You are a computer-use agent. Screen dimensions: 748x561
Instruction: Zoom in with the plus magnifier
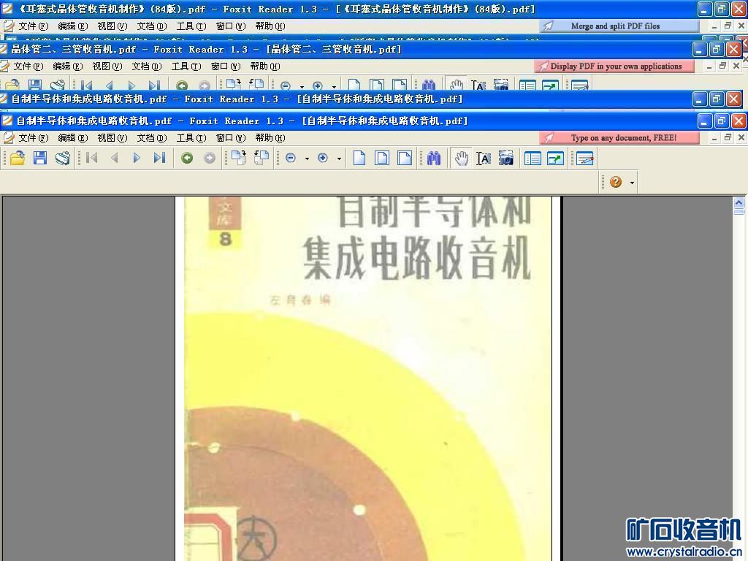click(x=323, y=158)
